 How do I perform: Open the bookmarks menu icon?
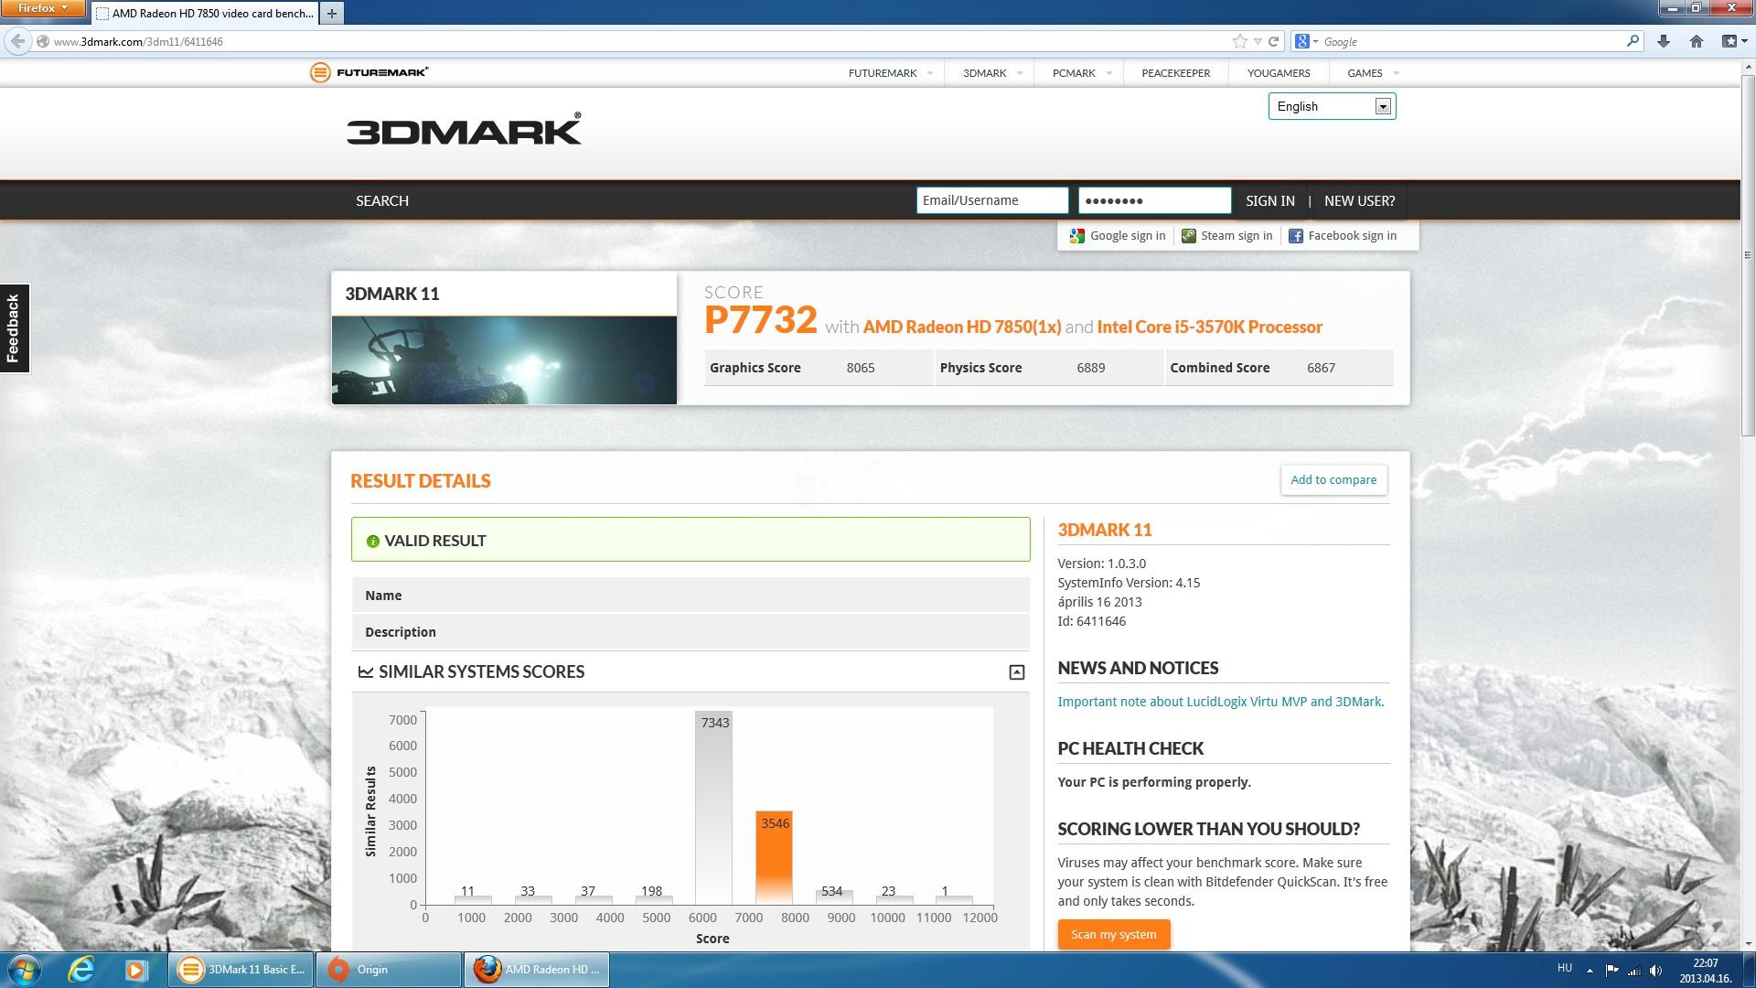[x=1732, y=41]
